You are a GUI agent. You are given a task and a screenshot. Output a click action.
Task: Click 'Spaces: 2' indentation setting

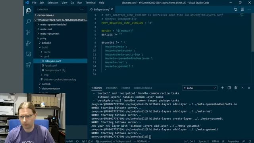204,141
